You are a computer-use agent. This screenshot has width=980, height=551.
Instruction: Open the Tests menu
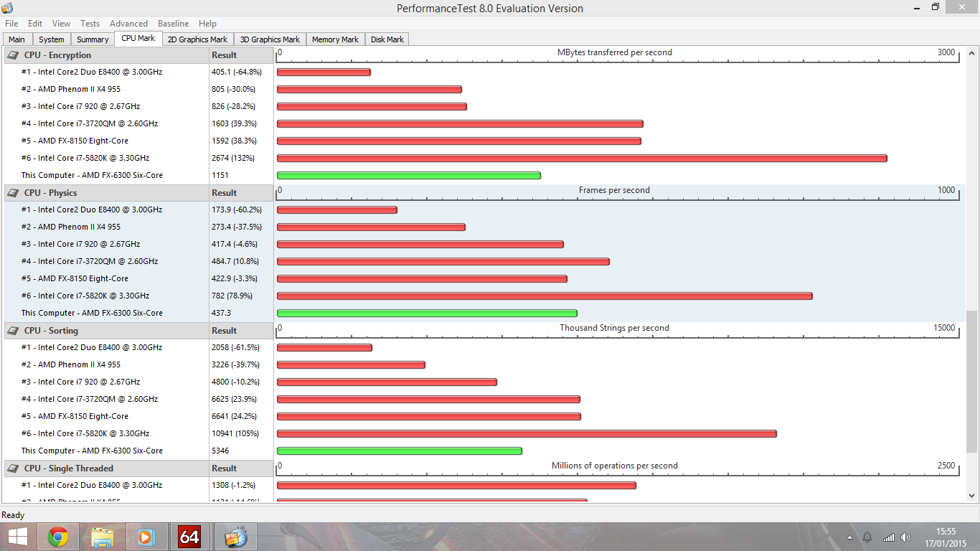coord(90,24)
